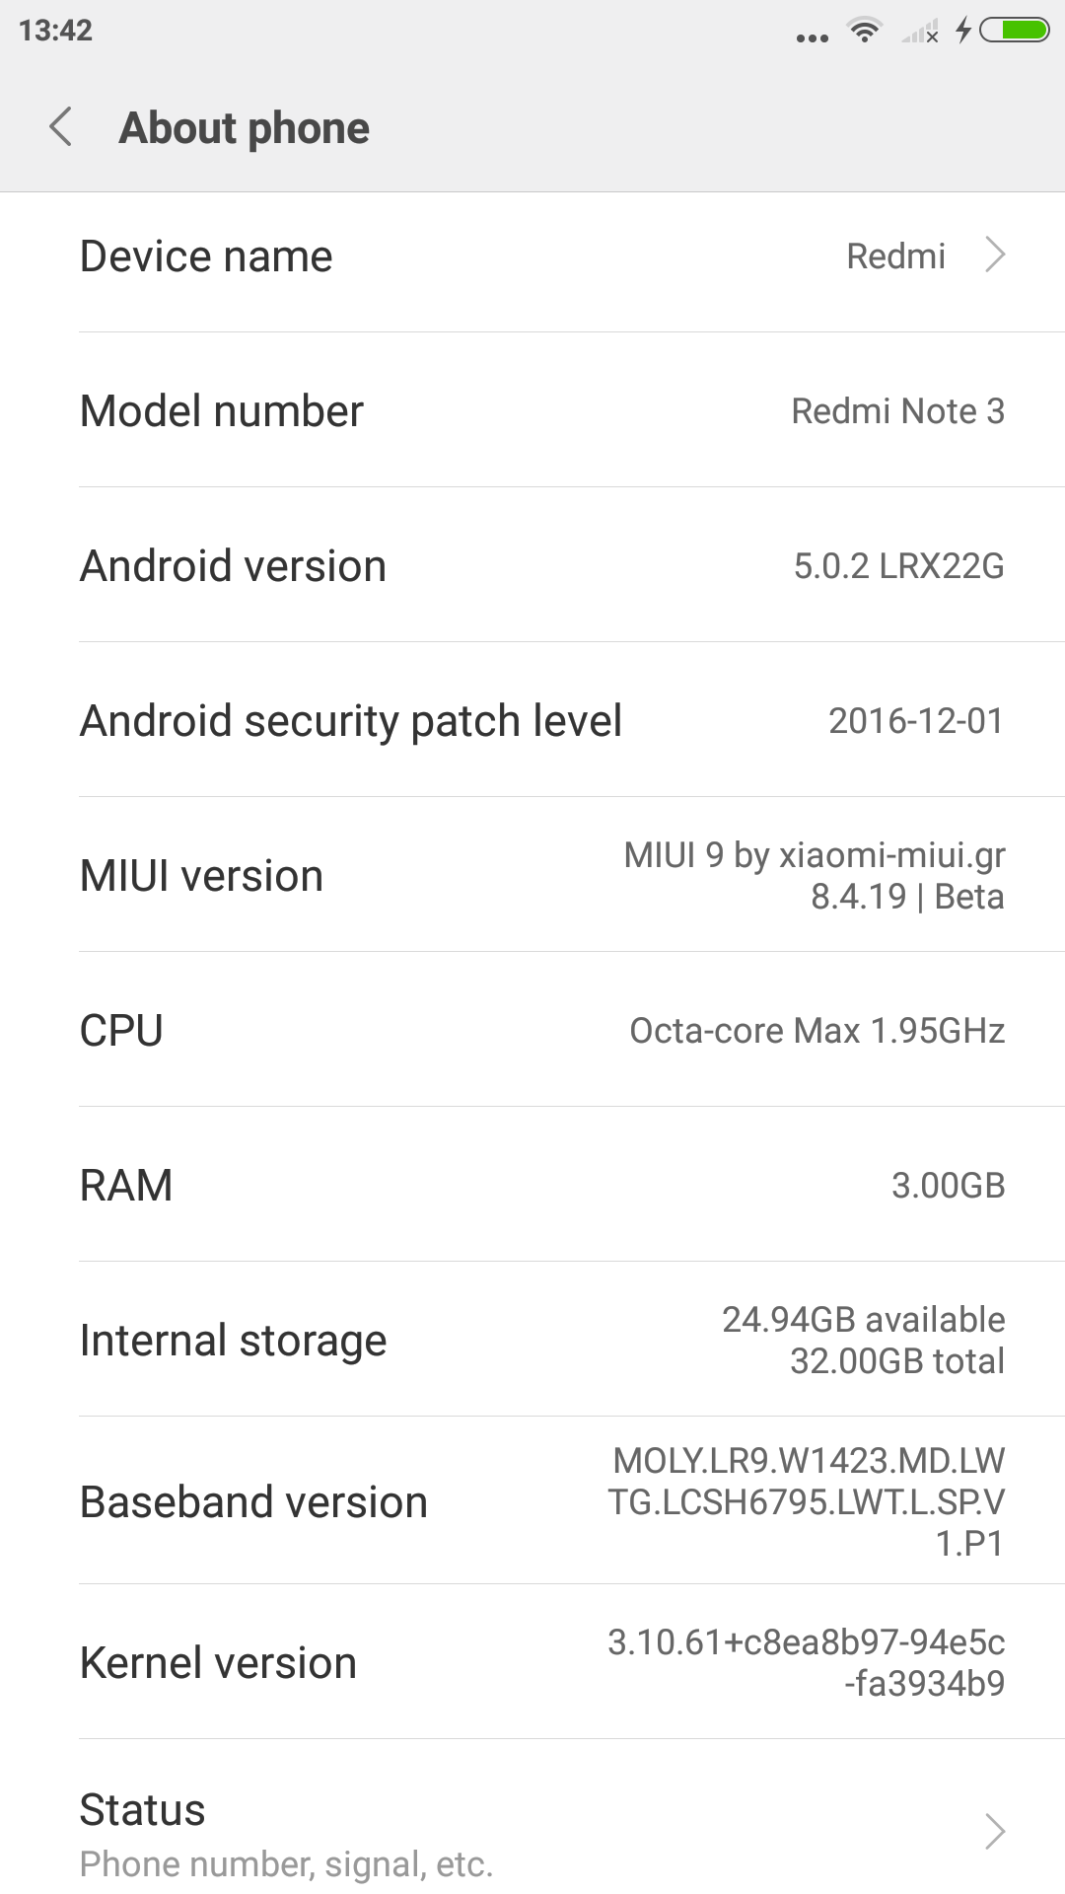Select the Internal storage row
Viewport: 1065px width, 1894px height.
(x=532, y=1340)
